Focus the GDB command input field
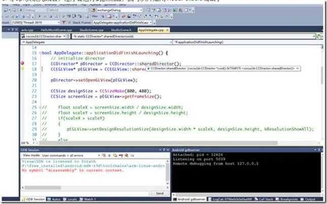This screenshot has width=327, height=204. point(85,193)
